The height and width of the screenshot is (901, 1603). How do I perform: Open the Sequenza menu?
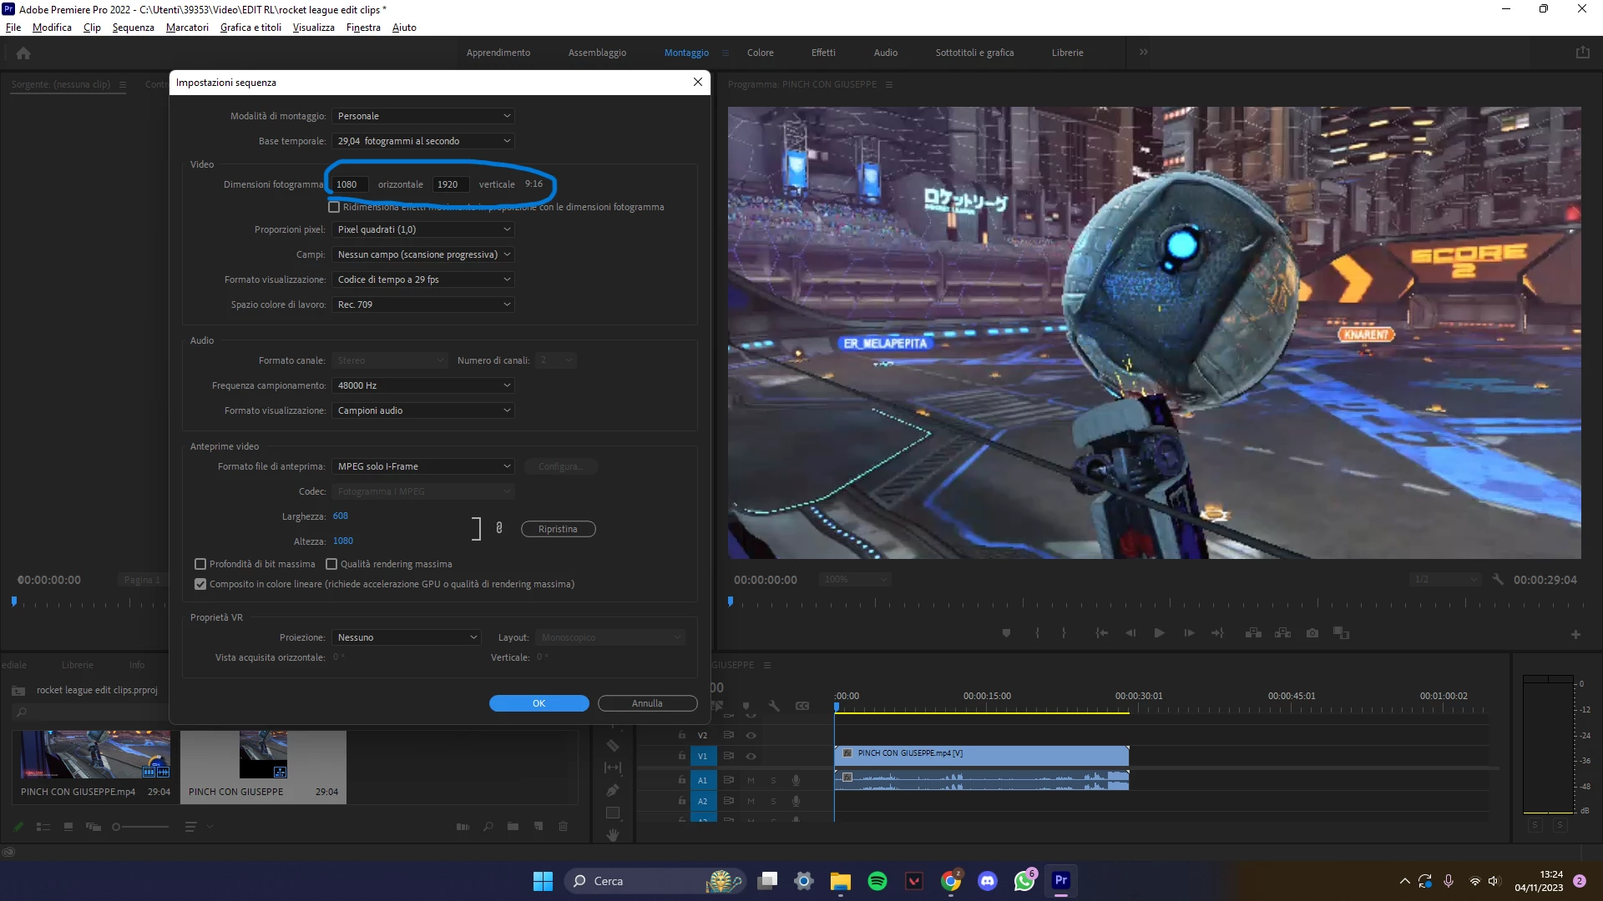coord(133,28)
